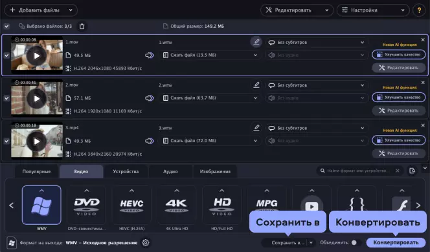Screen dimensions: 430x252
Task: Expand DVD presets chevron
Action: [x=86, y=191]
